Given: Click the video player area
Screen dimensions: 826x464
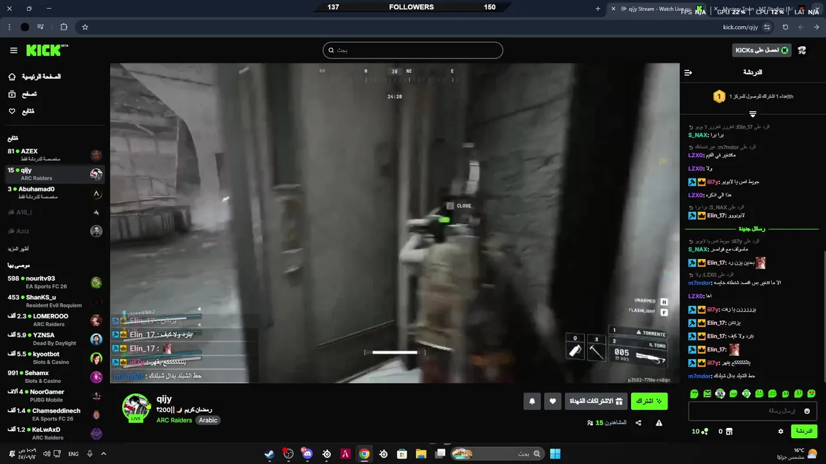Looking at the screenshot, I should pyautogui.click(x=394, y=223).
